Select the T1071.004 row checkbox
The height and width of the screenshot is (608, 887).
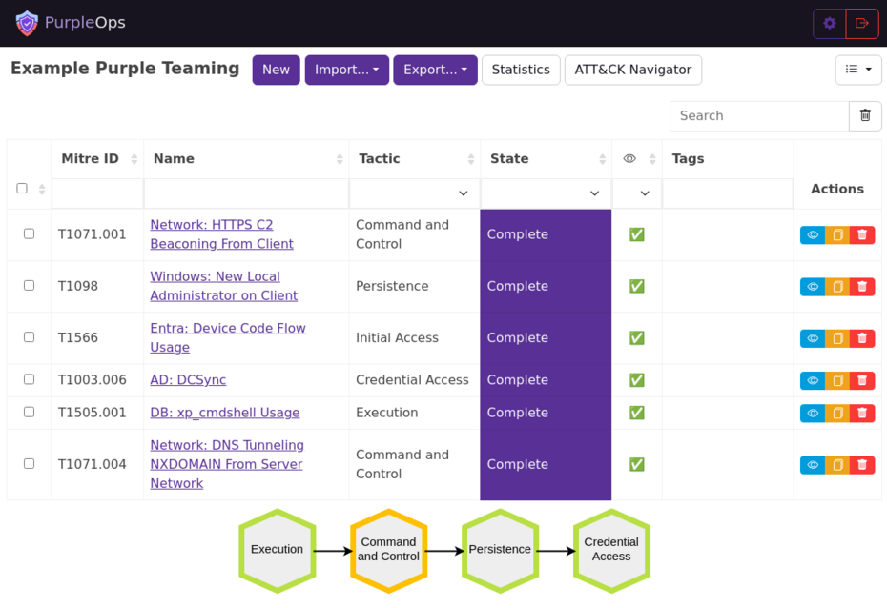[x=29, y=464]
